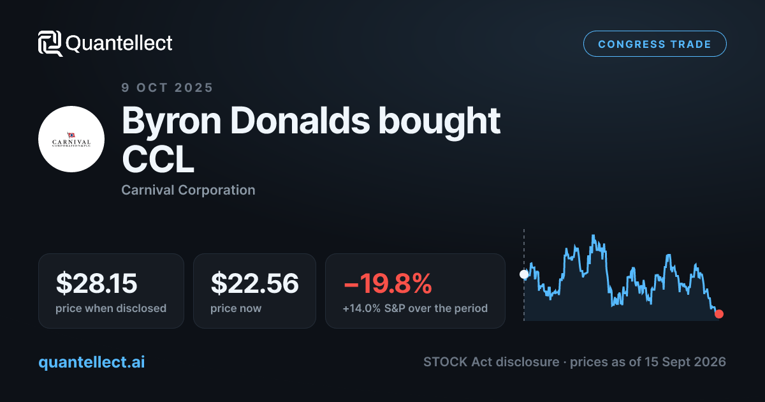765x402 pixels.
Task: Click the dashed vertical disclosure line
Action: tap(524, 274)
